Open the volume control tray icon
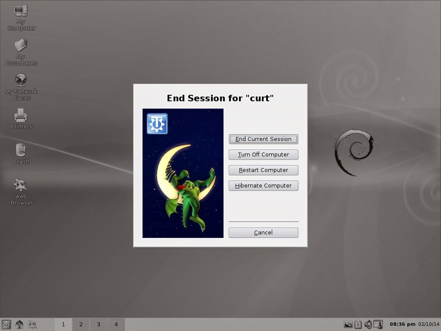441x331 pixels. (368, 324)
